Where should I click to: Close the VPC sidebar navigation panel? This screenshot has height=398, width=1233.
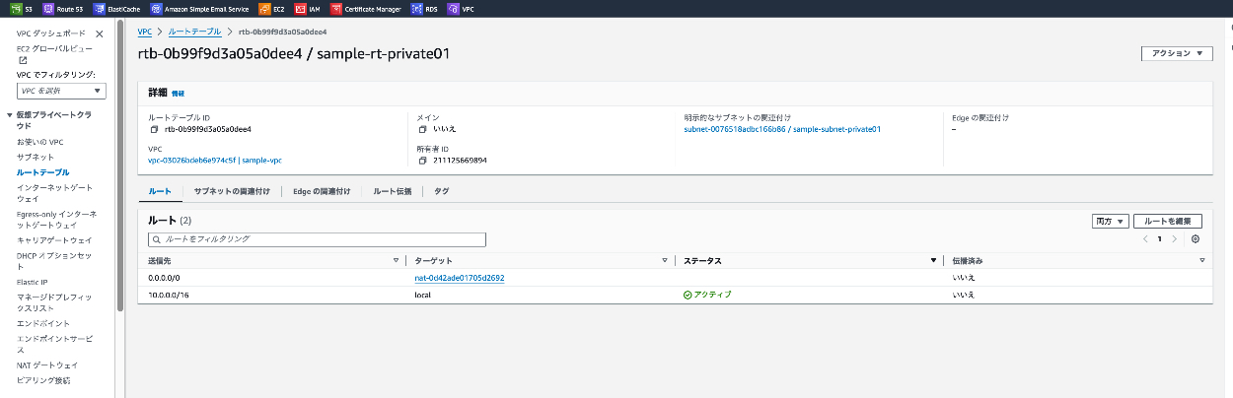point(99,33)
